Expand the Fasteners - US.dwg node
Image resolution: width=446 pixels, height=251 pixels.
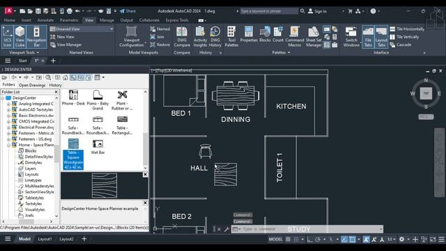tap(8, 139)
